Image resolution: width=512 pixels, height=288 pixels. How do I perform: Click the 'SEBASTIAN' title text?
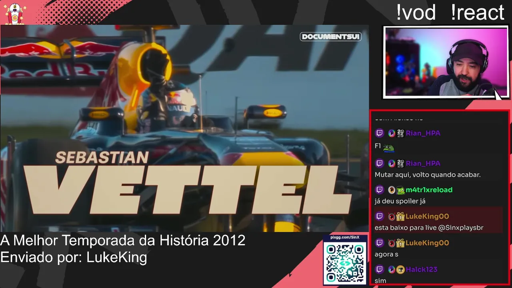click(102, 157)
